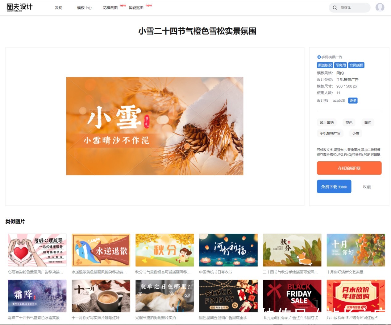Click the 线上营销 tag
The height and width of the screenshot is (325, 391).
point(326,122)
